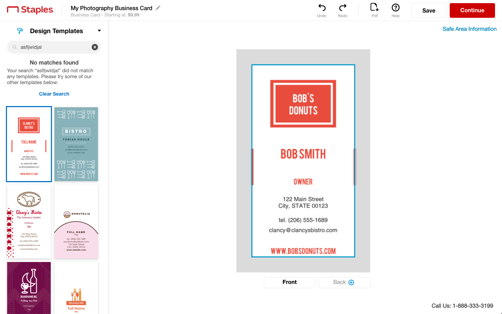
Task: Select the pink Donutalia template
Action: [76, 222]
